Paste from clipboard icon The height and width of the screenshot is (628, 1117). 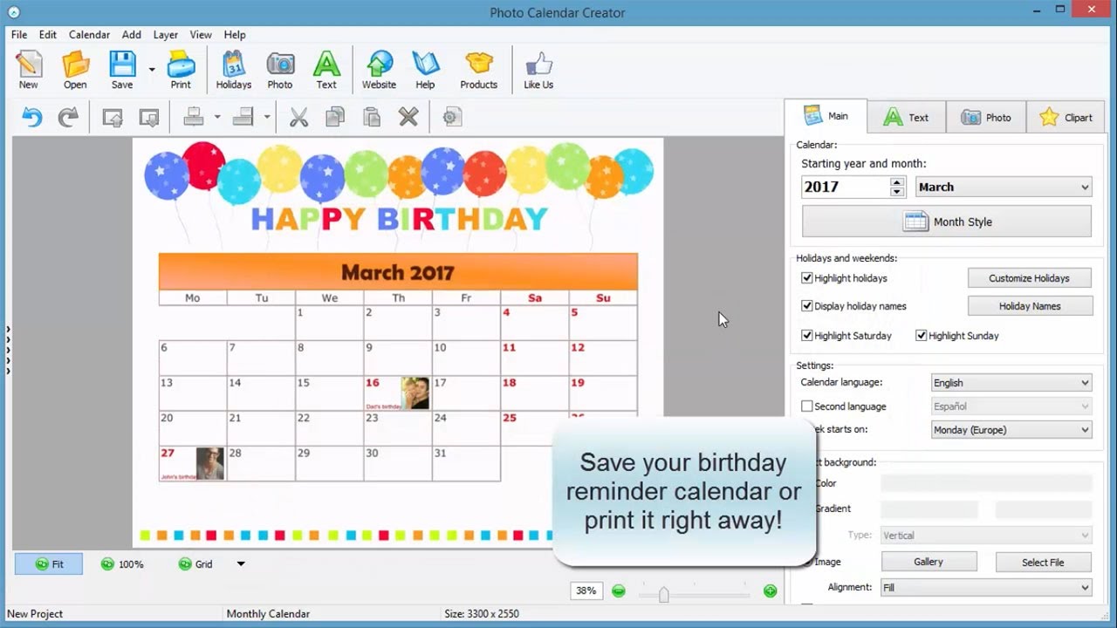point(372,117)
